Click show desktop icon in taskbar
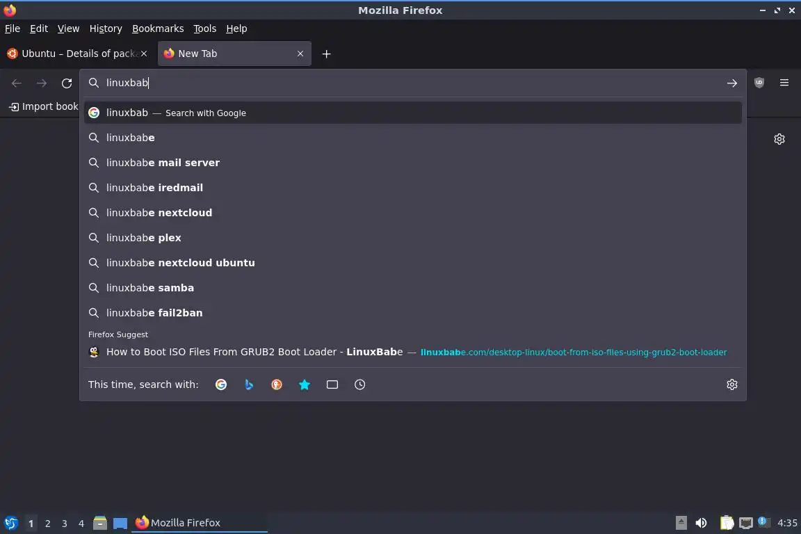801x534 pixels. [120, 523]
